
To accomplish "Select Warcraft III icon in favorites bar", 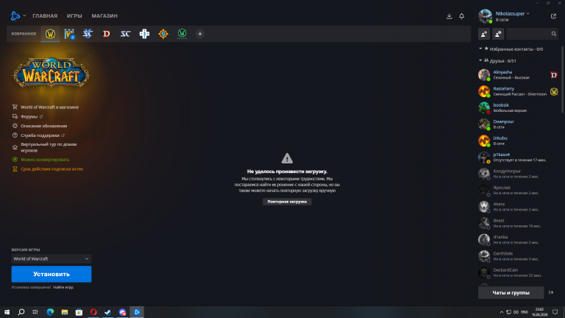I will [x=69, y=34].
